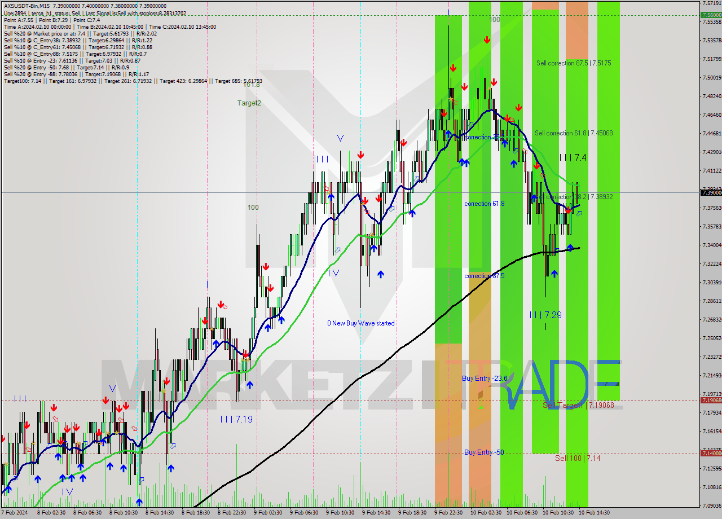Click the black 7.39000 current price tag

pos(711,193)
